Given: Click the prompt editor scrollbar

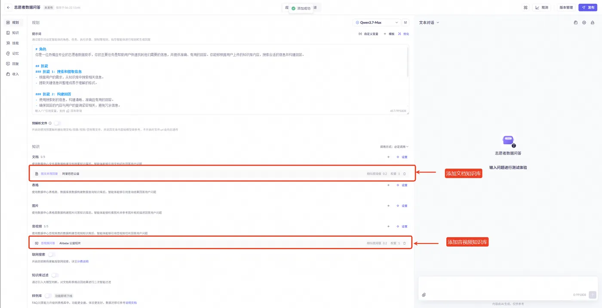Looking at the screenshot, I should pos(408,62).
